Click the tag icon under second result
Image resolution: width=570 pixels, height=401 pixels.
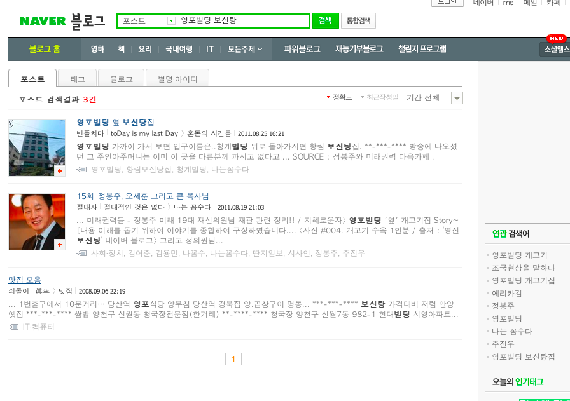pos(82,253)
